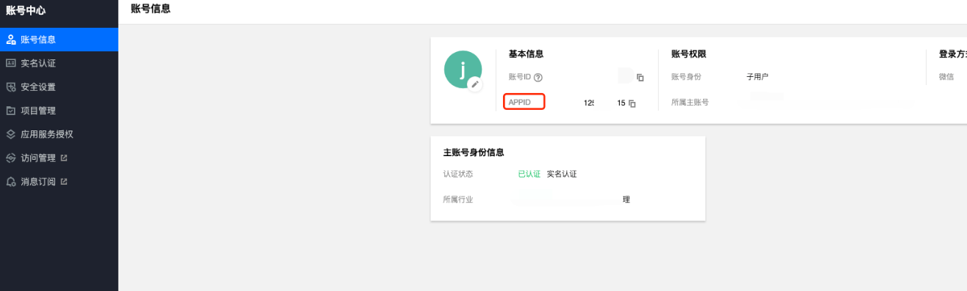Click the green j avatar
Image resolution: width=967 pixels, height=291 pixels.
pos(463,70)
